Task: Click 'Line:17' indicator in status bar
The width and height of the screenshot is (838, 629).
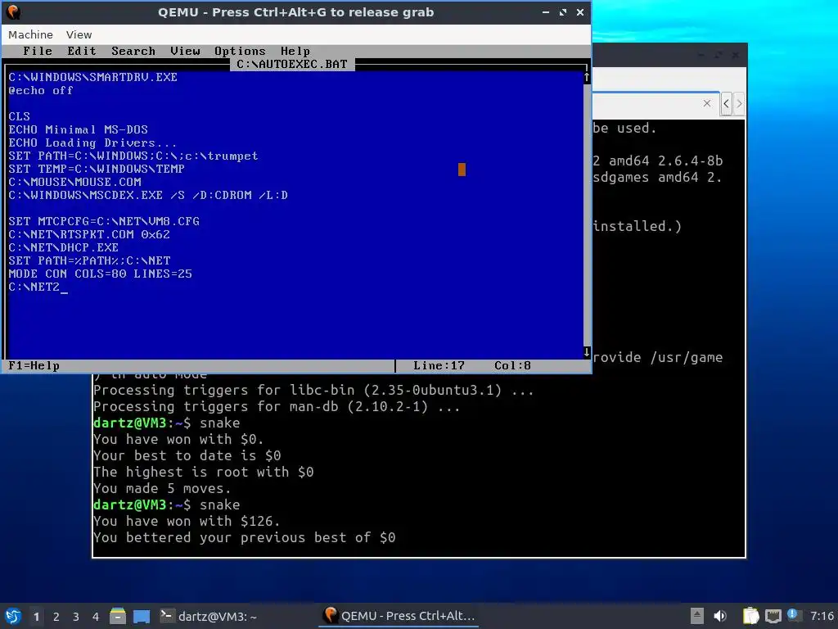Action: [439, 366]
